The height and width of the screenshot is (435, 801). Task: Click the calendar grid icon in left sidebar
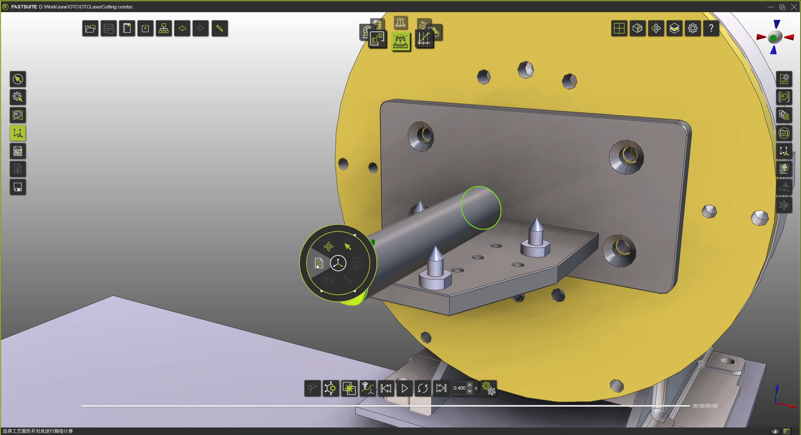click(18, 151)
